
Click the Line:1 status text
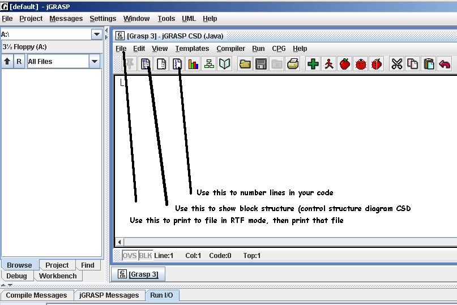(164, 255)
